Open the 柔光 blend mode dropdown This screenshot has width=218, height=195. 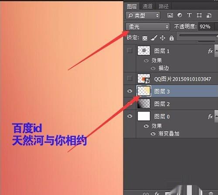pyautogui.click(x=148, y=27)
